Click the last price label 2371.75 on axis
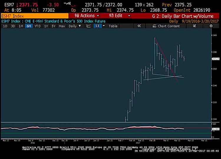This screenshot has width=221, height=159. coord(216,59)
